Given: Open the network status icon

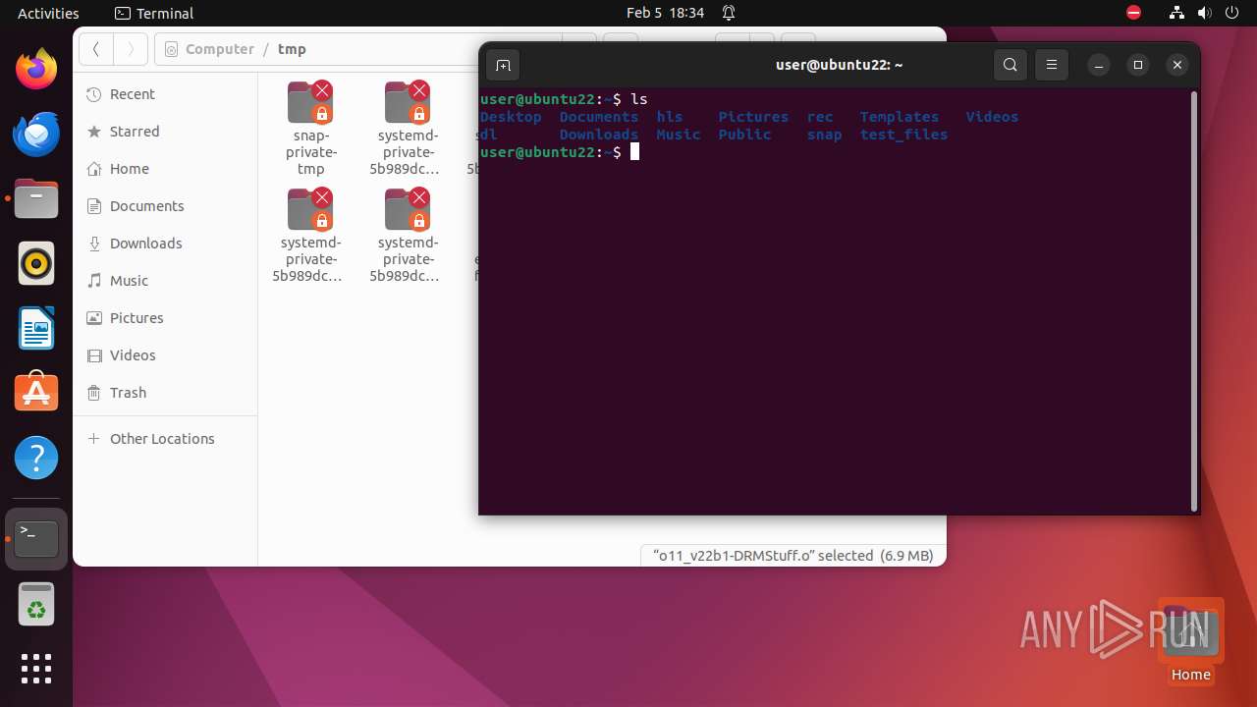Looking at the screenshot, I should [1176, 13].
